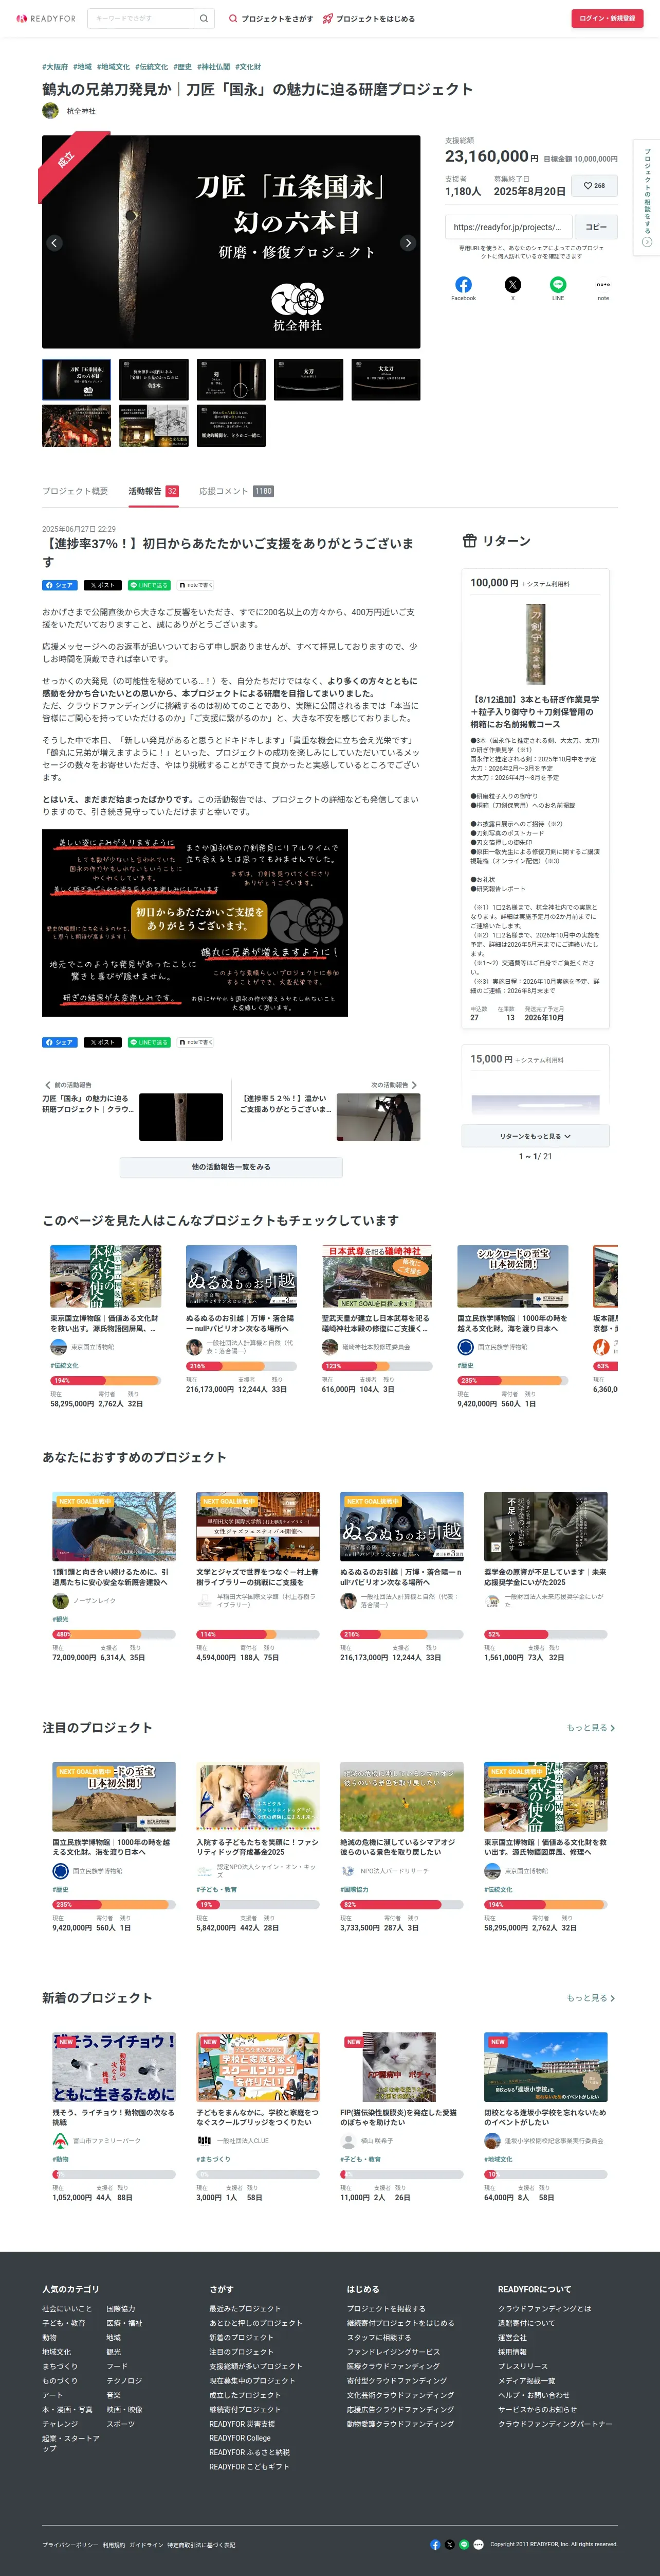Click the footer Facebook icon
This screenshot has width=660, height=2576.
[x=435, y=2544]
